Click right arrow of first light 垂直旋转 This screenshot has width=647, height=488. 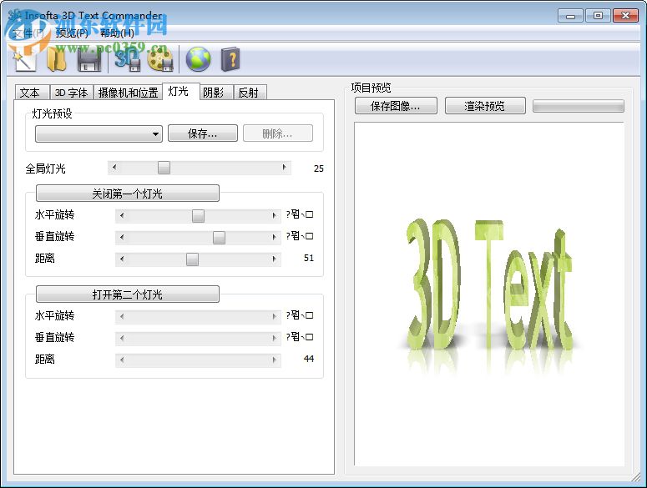click(x=275, y=238)
